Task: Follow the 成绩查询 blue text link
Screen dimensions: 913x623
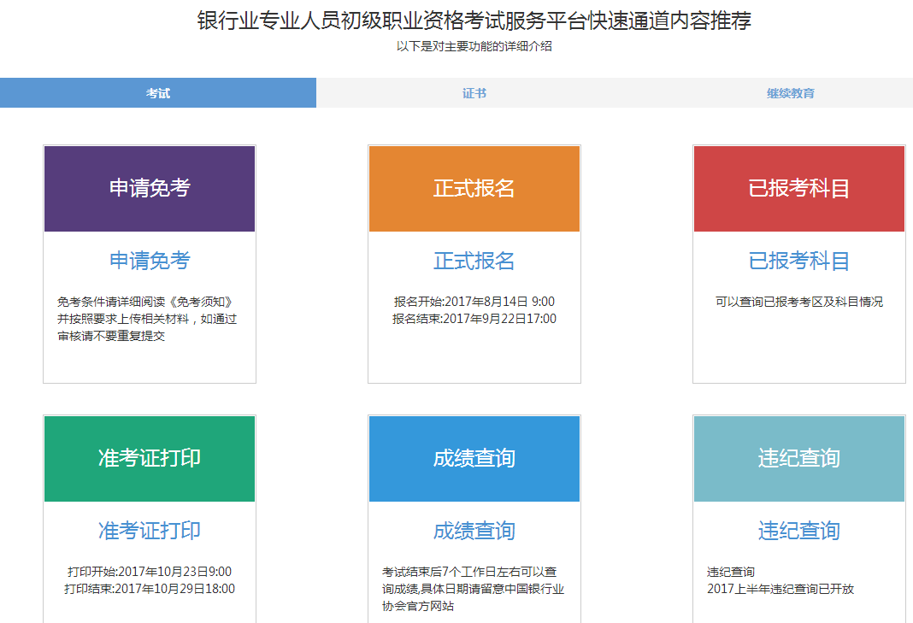Action: coord(474,531)
